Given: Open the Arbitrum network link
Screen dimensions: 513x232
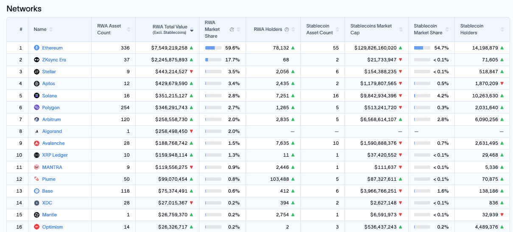Looking at the screenshot, I should click(x=51, y=119).
